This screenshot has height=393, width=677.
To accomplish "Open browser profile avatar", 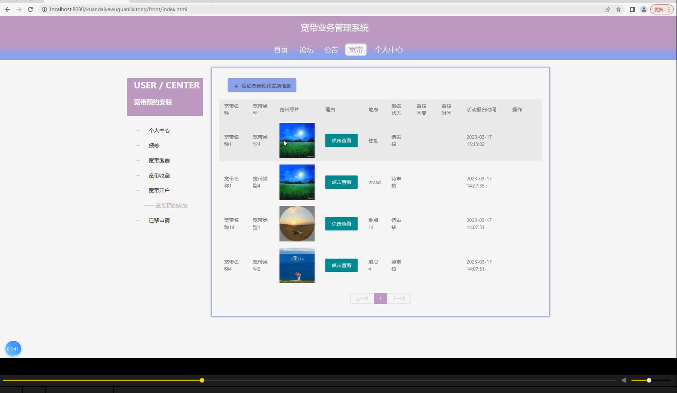I will point(644,9).
